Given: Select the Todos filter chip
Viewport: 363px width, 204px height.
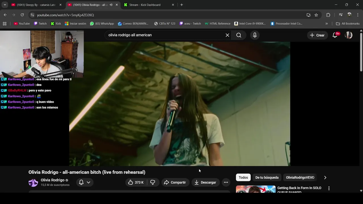Looking at the screenshot, I should coord(243,178).
